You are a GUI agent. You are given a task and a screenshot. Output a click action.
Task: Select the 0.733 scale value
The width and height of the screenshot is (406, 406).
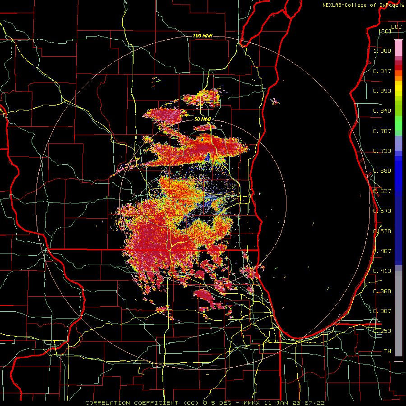pos(382,151)
